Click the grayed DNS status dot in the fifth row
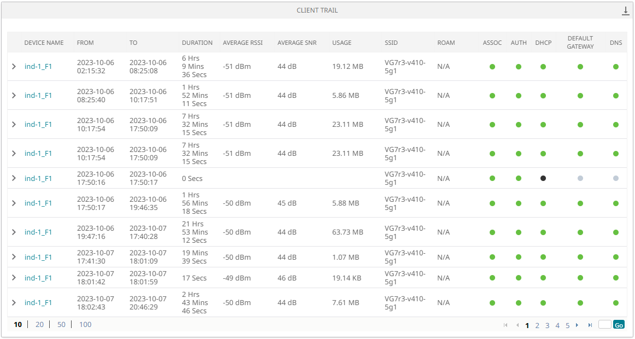The image size is (635, 339). point(616,178)
